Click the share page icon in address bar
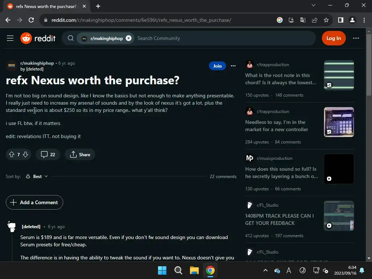 (315, 20)
